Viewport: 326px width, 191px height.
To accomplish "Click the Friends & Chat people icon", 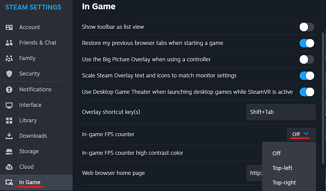I will tap(9, 43).
